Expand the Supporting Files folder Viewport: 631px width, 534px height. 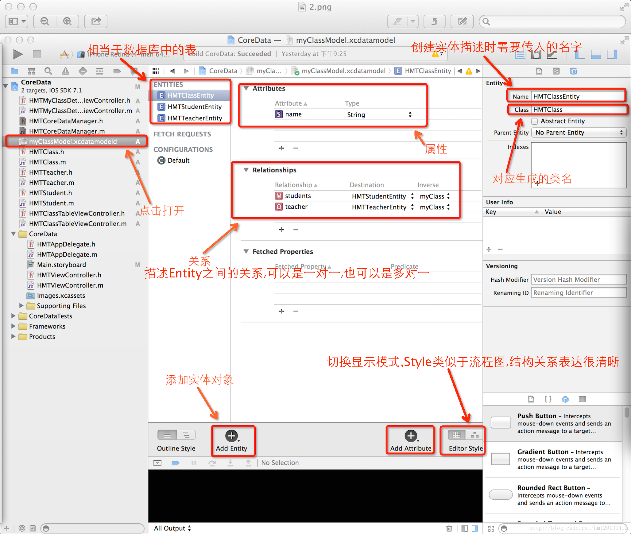[x=21, y=306]
